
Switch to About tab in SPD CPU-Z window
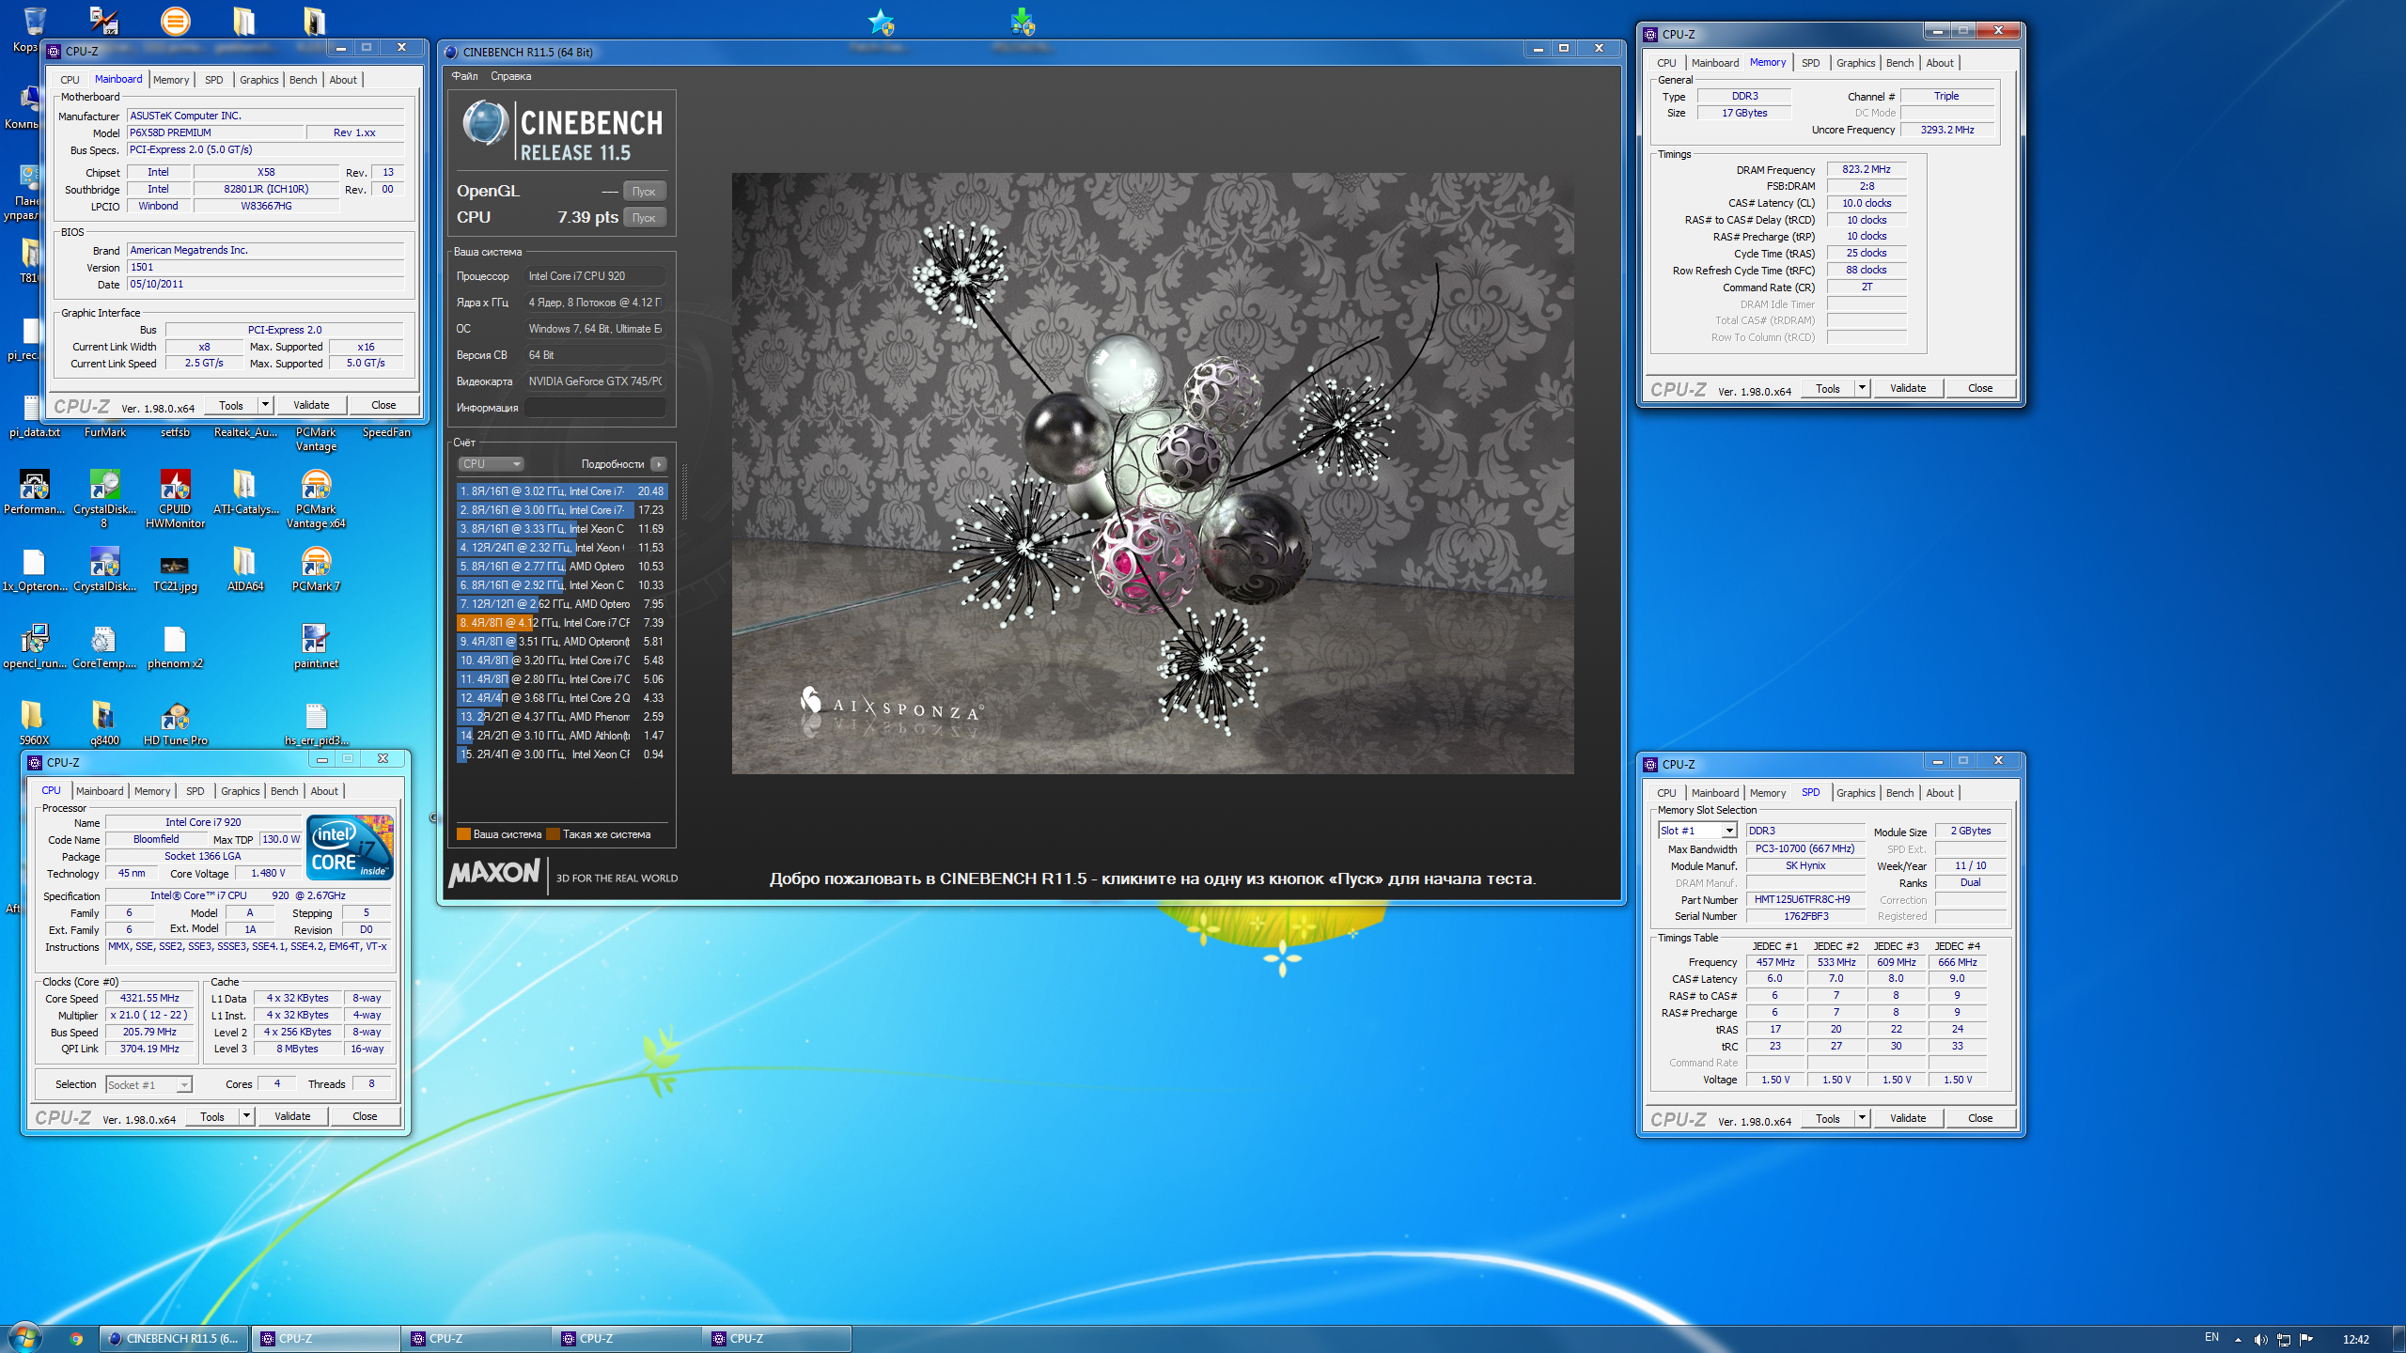click(1939, 793)
